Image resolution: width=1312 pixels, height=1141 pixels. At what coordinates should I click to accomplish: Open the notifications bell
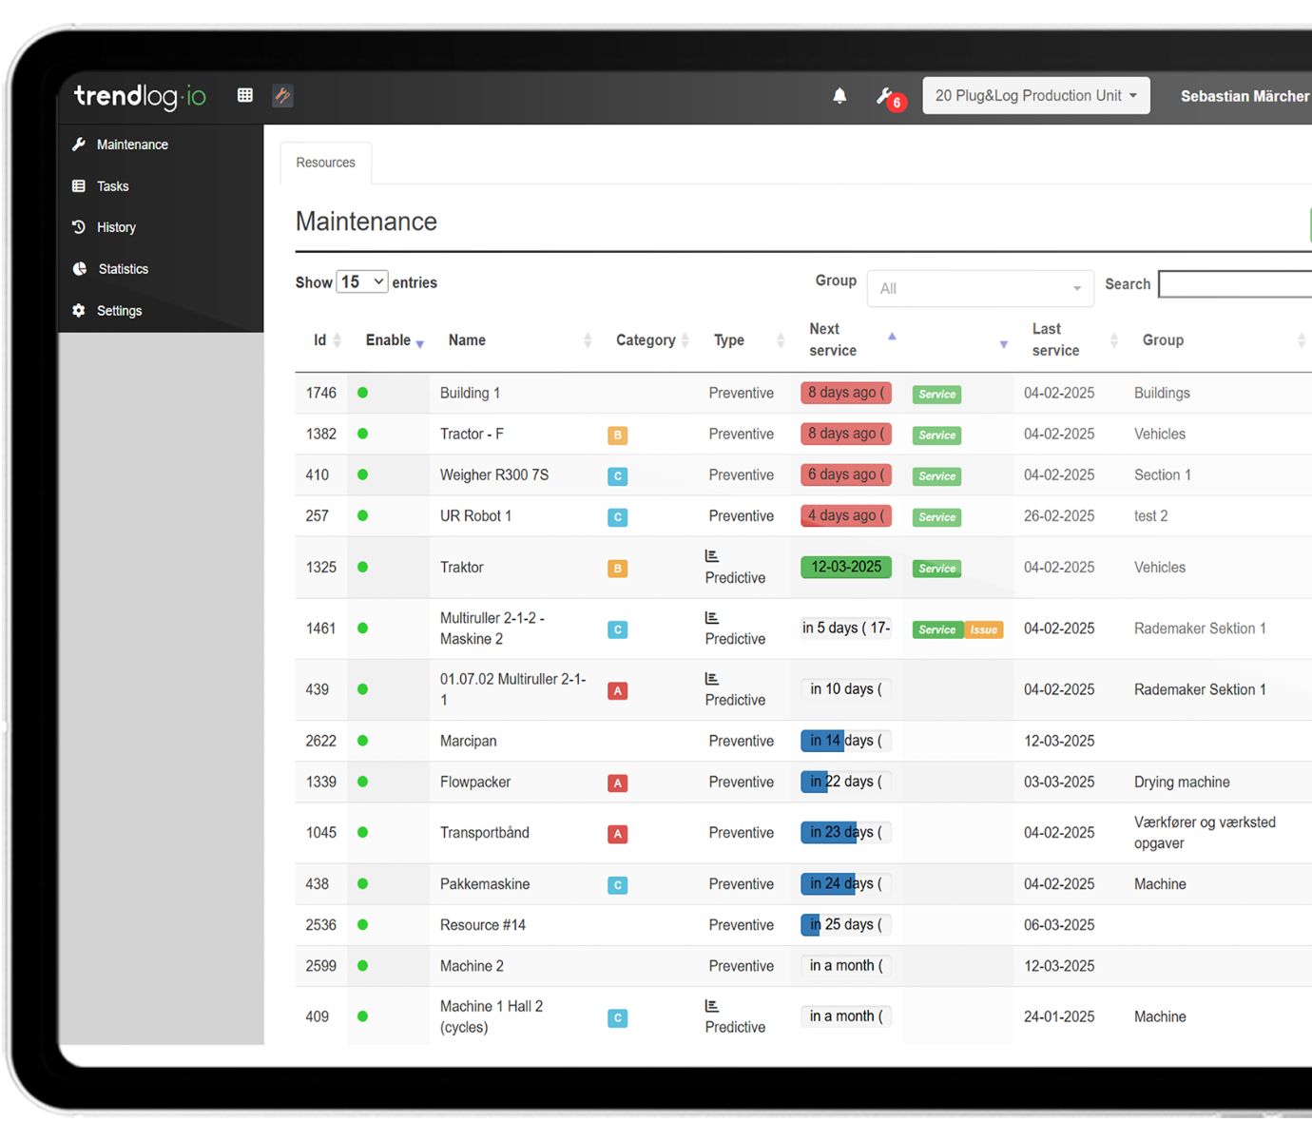click(839, 95)
